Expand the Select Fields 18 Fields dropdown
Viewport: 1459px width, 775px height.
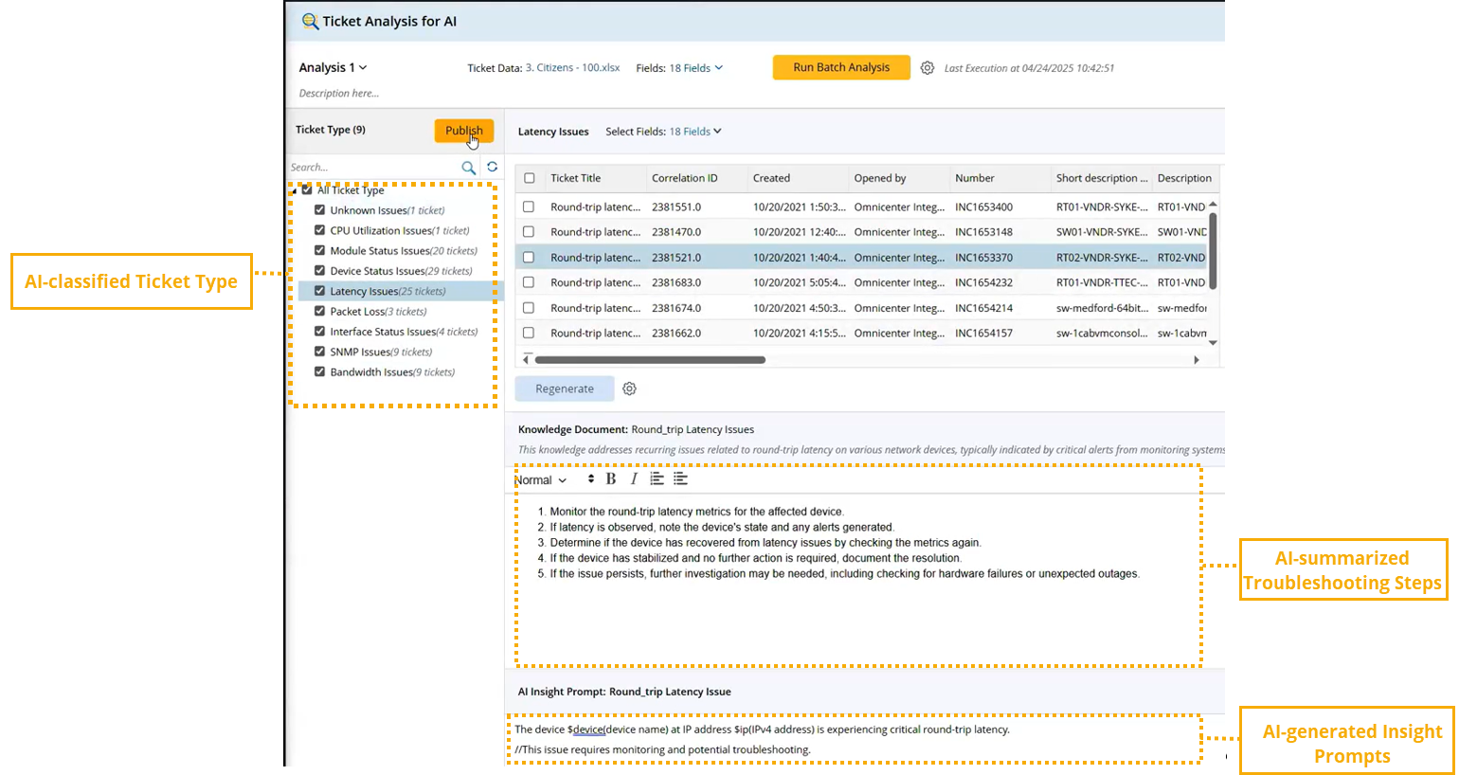(x=695, y=132)
